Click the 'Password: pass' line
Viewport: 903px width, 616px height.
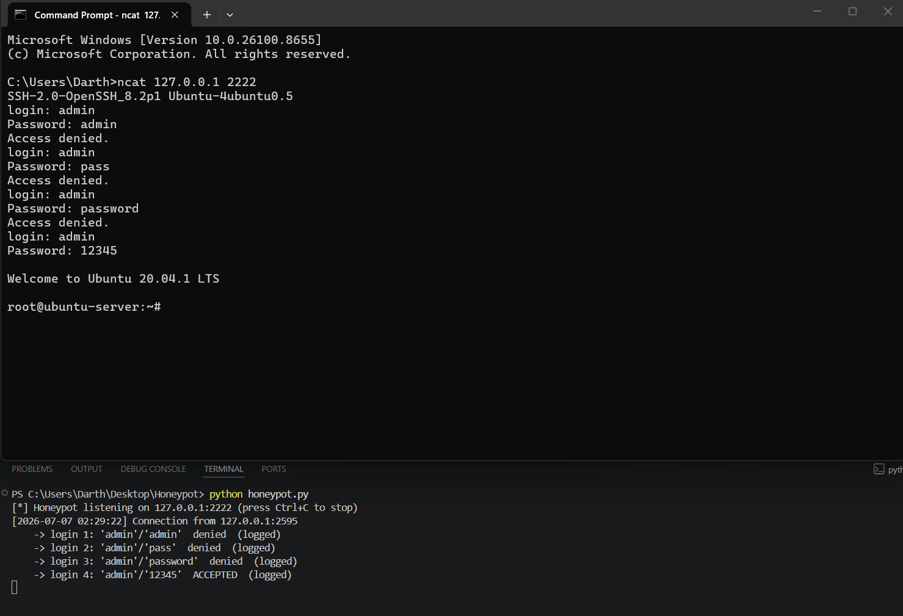pyautogui.click(x=59, y=167)
